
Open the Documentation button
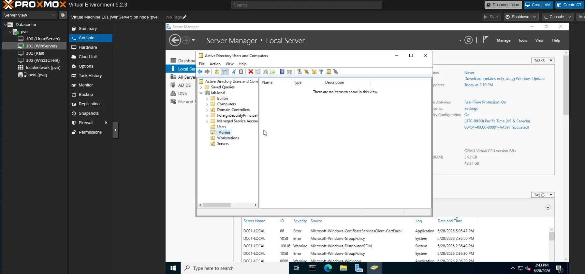(x=503, y=5)
